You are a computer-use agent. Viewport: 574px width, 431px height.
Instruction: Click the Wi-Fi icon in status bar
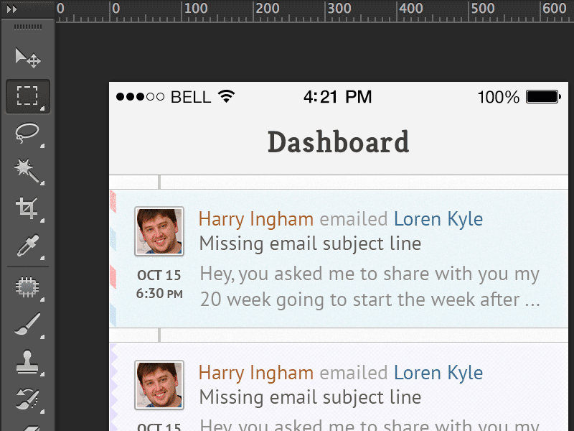point(226,96)
